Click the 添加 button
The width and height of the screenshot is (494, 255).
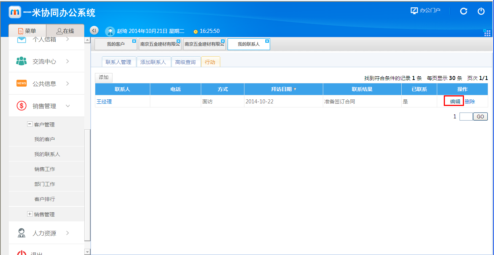pos(104,77)
